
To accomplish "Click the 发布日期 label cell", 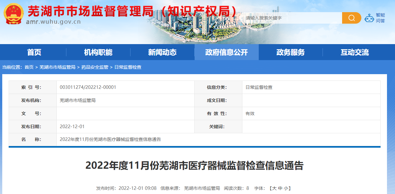I will click(x=33, y=127).
